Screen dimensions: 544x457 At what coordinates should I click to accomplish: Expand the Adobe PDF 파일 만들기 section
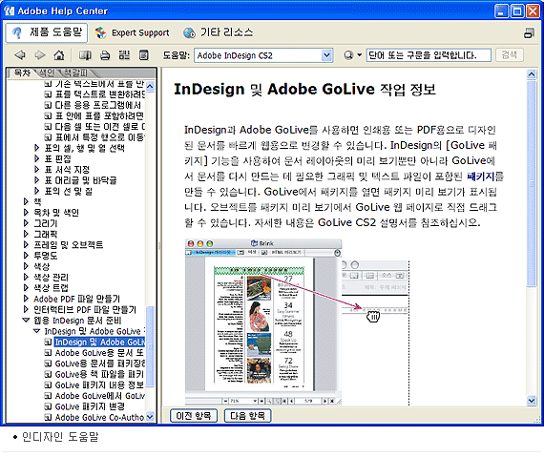pos(26,299)
